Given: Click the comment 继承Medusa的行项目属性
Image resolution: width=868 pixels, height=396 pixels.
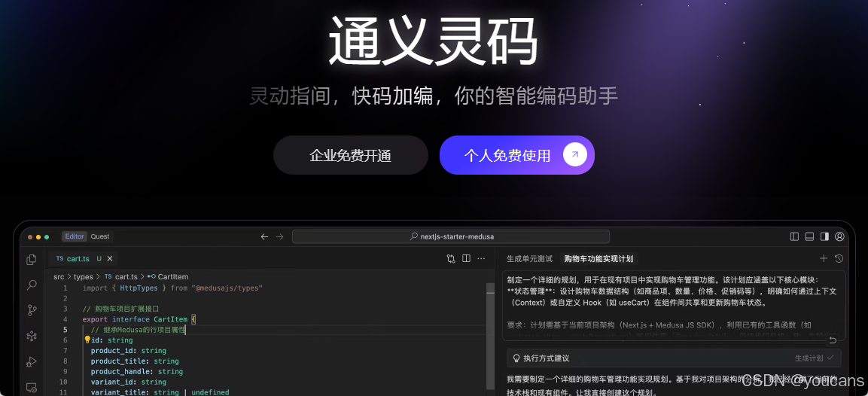Looking at the screenshot, I should [138, 330].
